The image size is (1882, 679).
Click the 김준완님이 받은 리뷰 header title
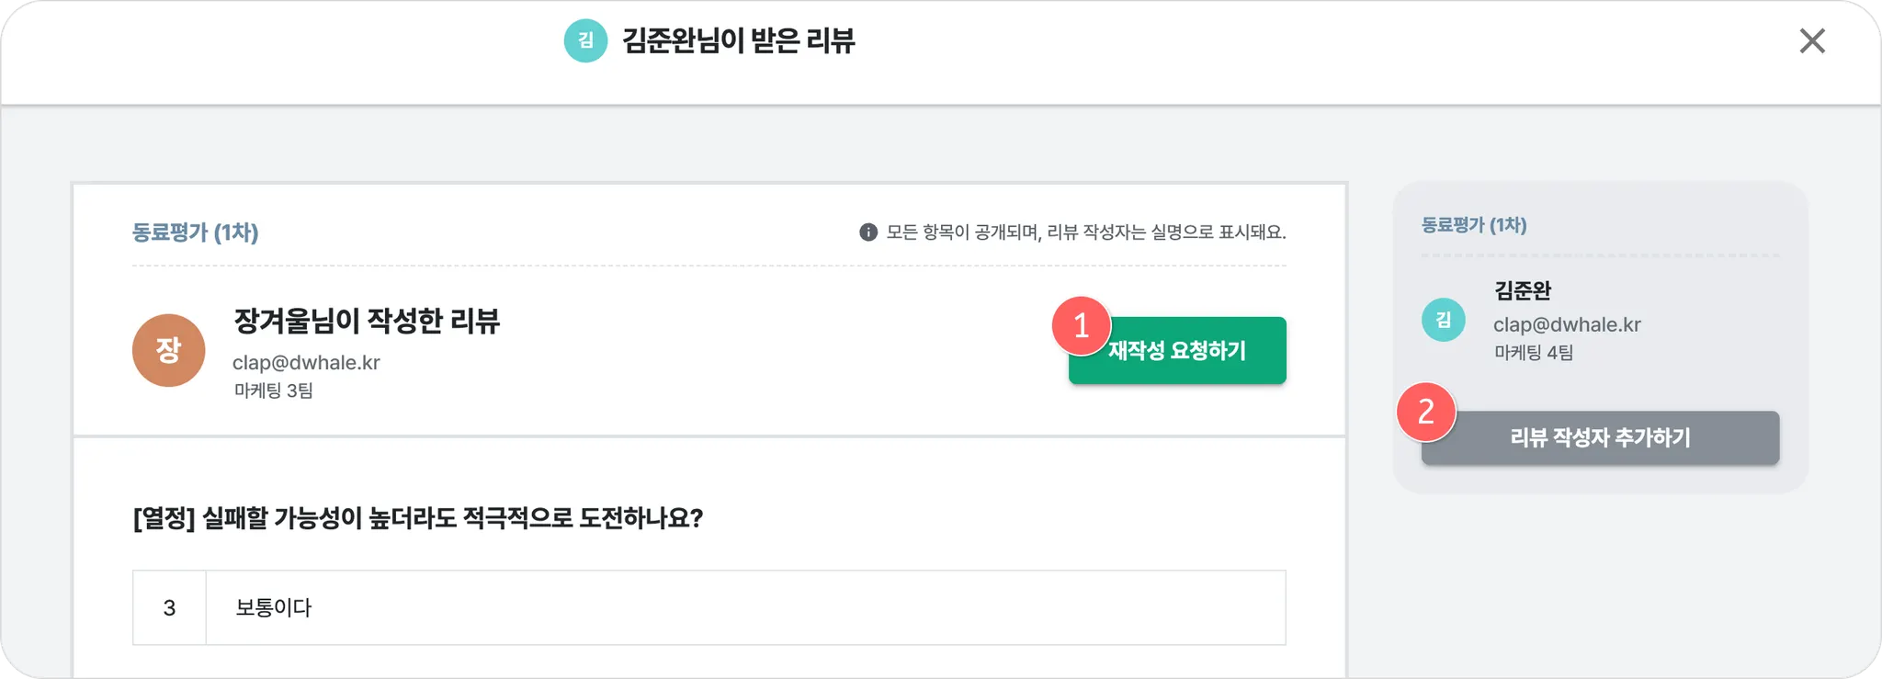pyautogui.click(x=738, y=40)
